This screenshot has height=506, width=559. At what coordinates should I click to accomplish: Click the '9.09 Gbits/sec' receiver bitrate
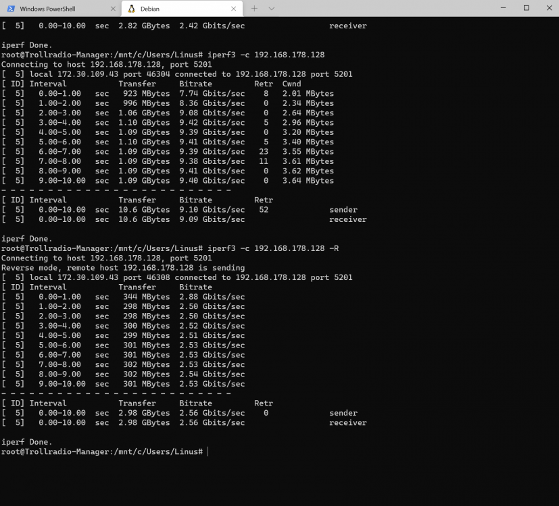[212, 219]
